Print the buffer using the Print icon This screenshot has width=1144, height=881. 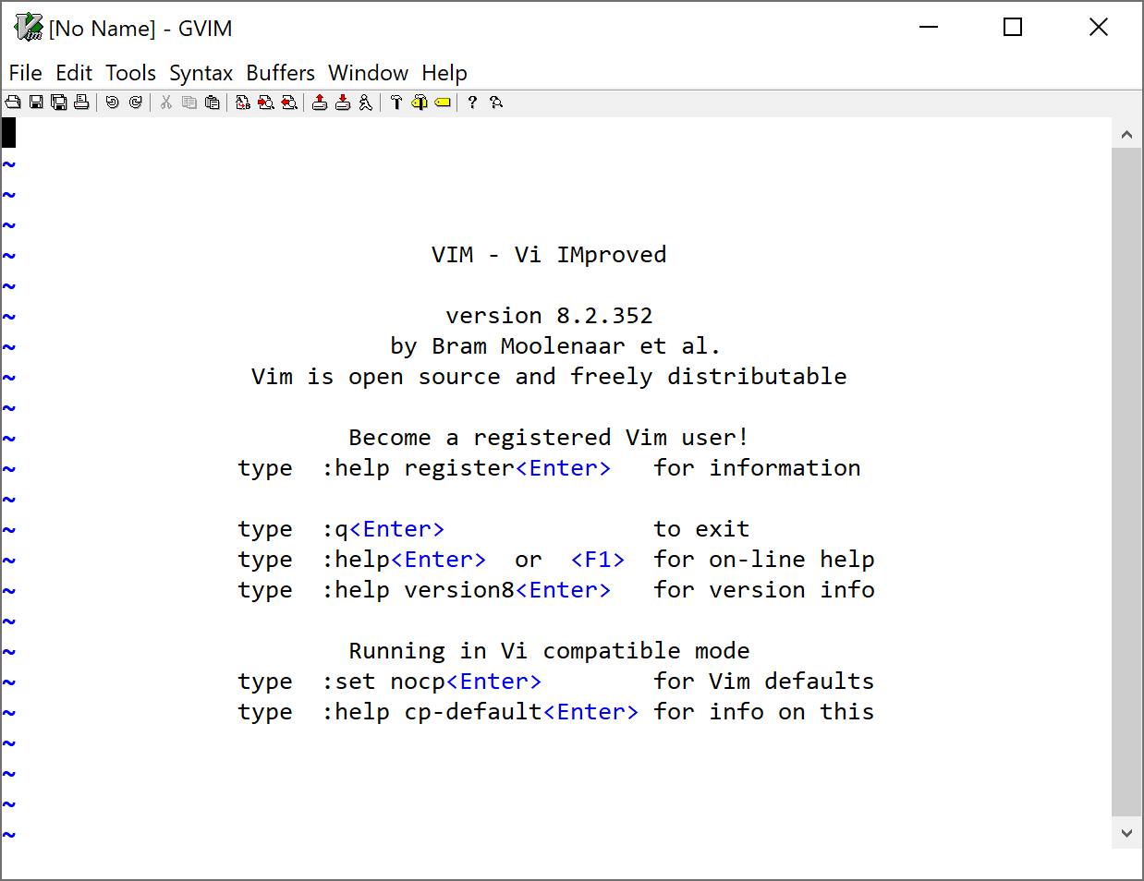[81, 102]
